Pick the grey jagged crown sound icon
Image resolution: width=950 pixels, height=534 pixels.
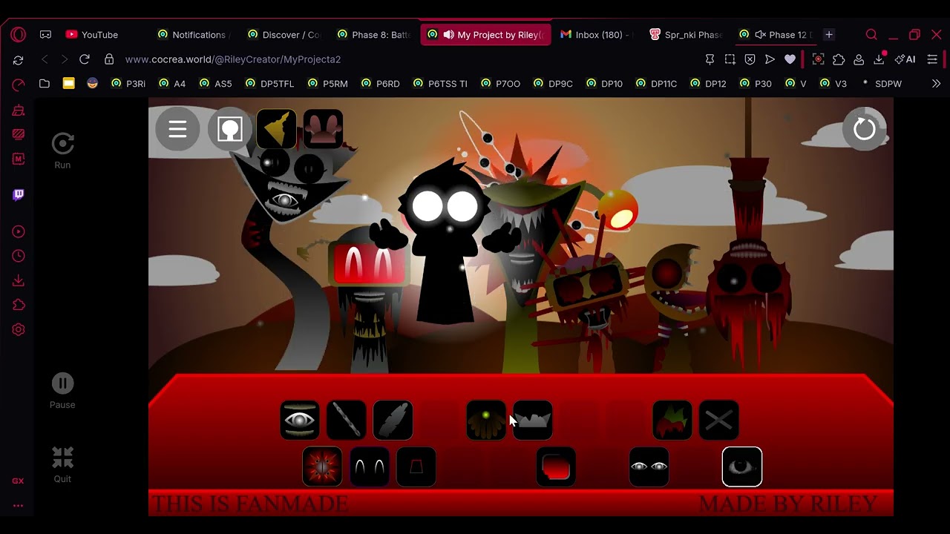click(533, 421)
